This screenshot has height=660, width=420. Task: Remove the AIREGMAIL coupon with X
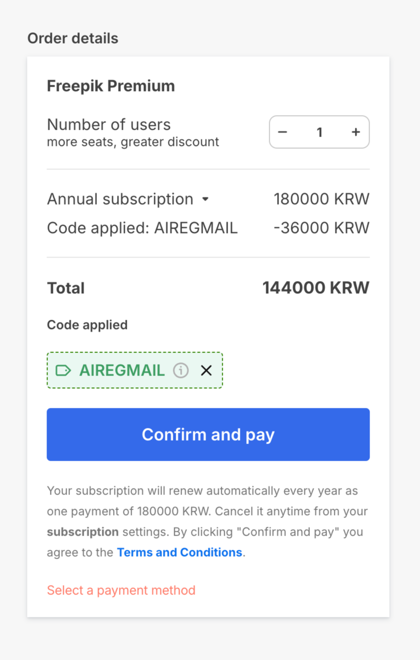click(206, 370)
